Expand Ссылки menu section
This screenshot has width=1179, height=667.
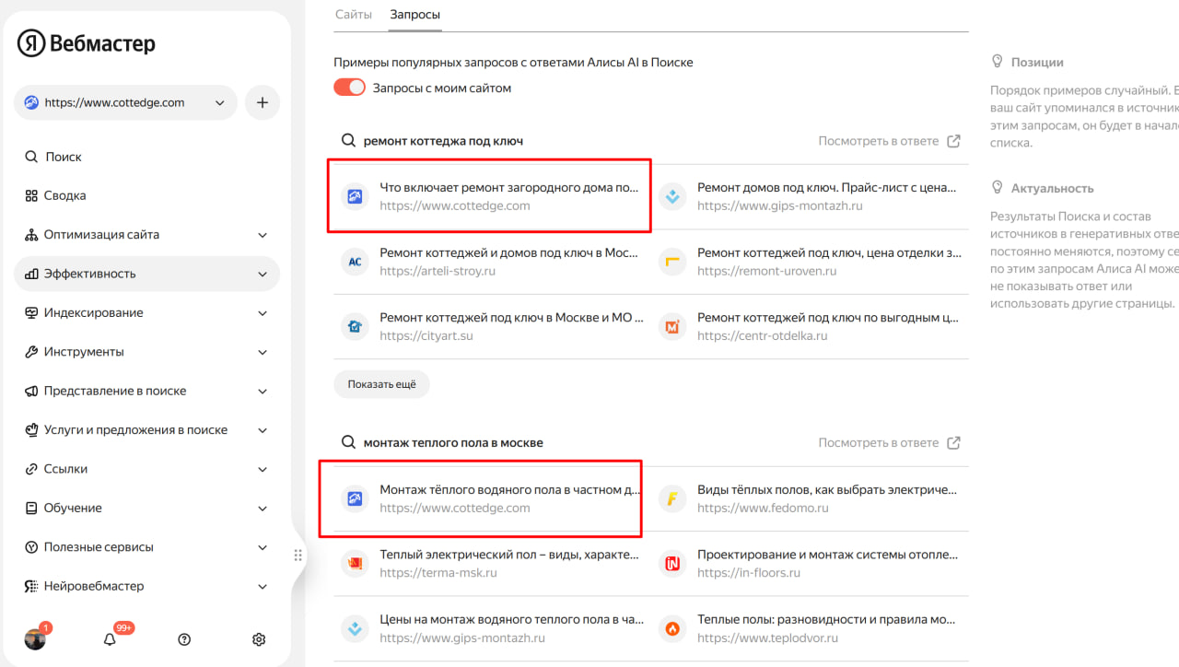263,469
